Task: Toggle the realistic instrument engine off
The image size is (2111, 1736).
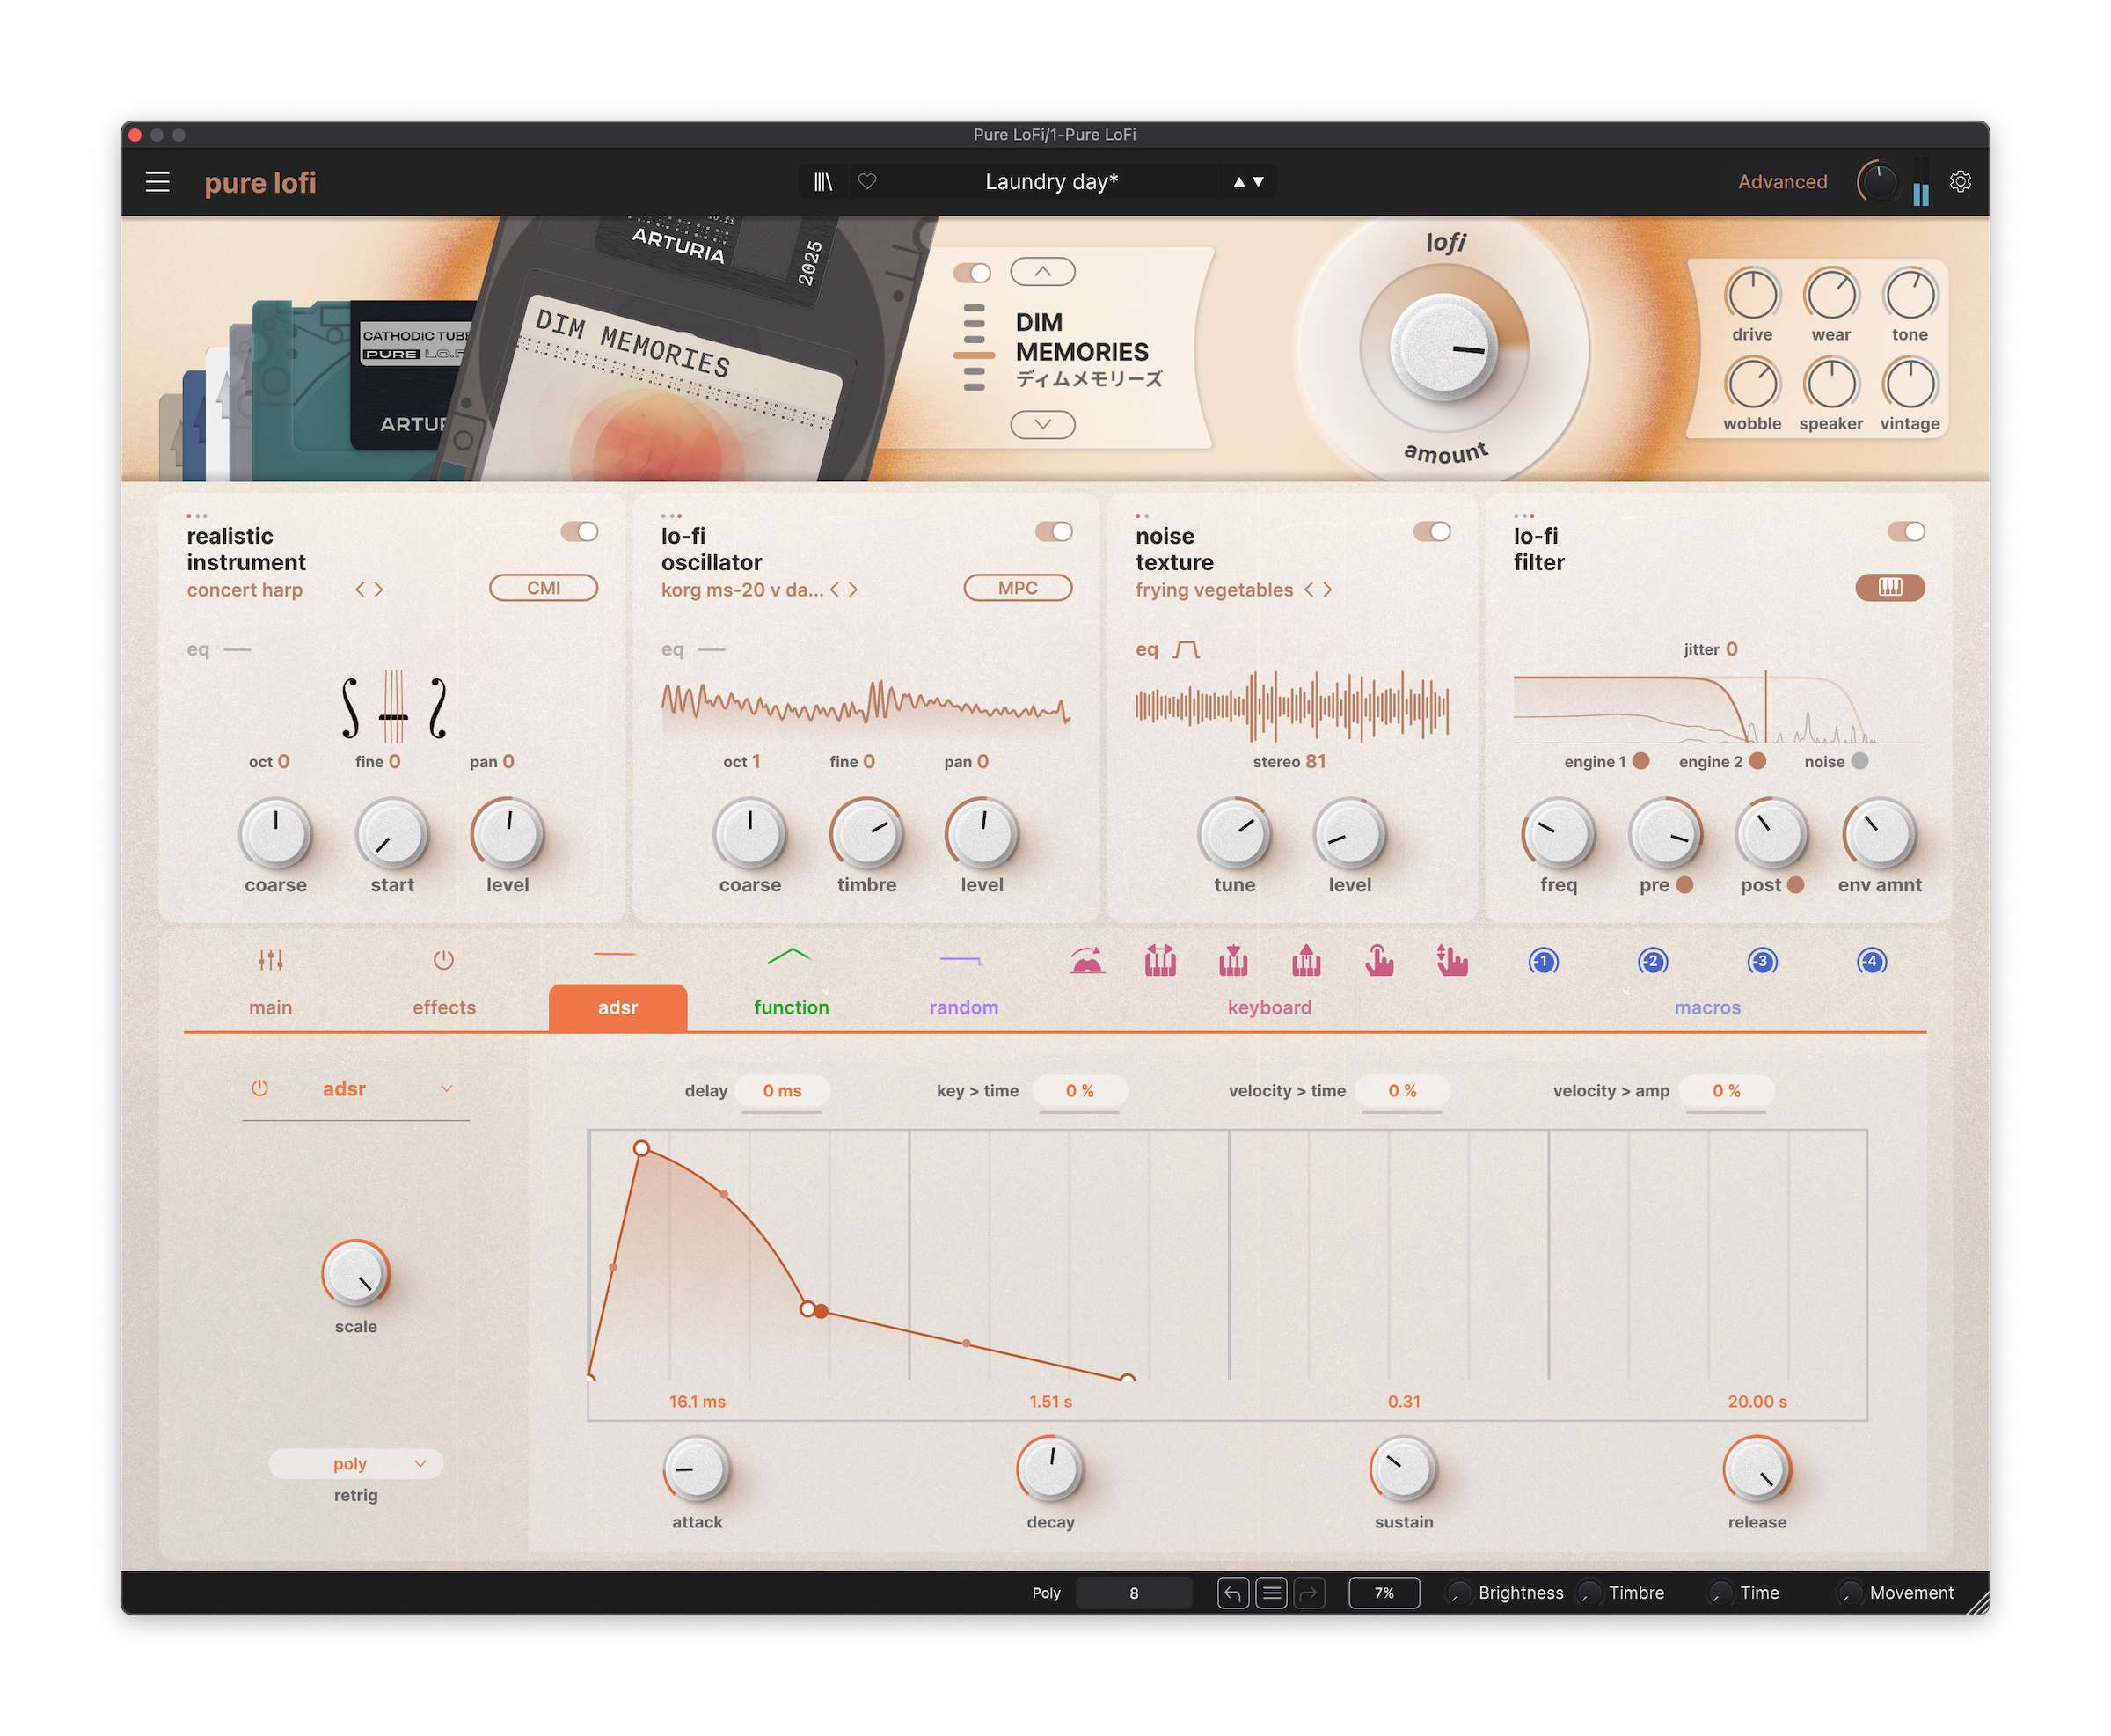Action: pos(579,531)
